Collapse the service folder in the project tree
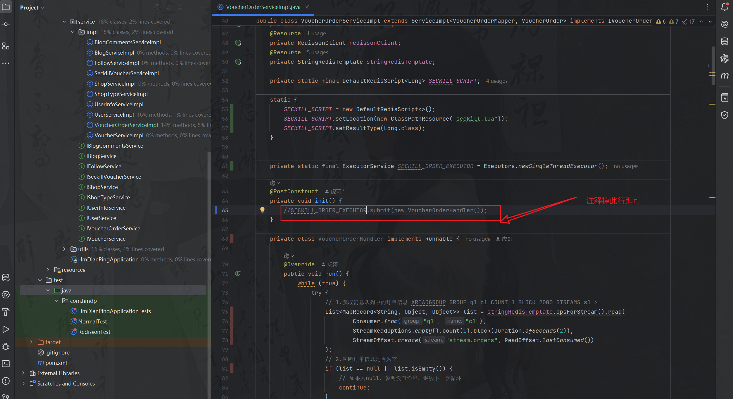The image size is (733, 399). coord(64,22)
